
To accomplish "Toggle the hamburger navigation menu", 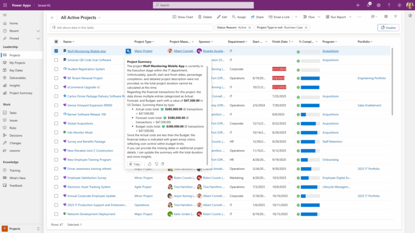I will coord(5,15).
